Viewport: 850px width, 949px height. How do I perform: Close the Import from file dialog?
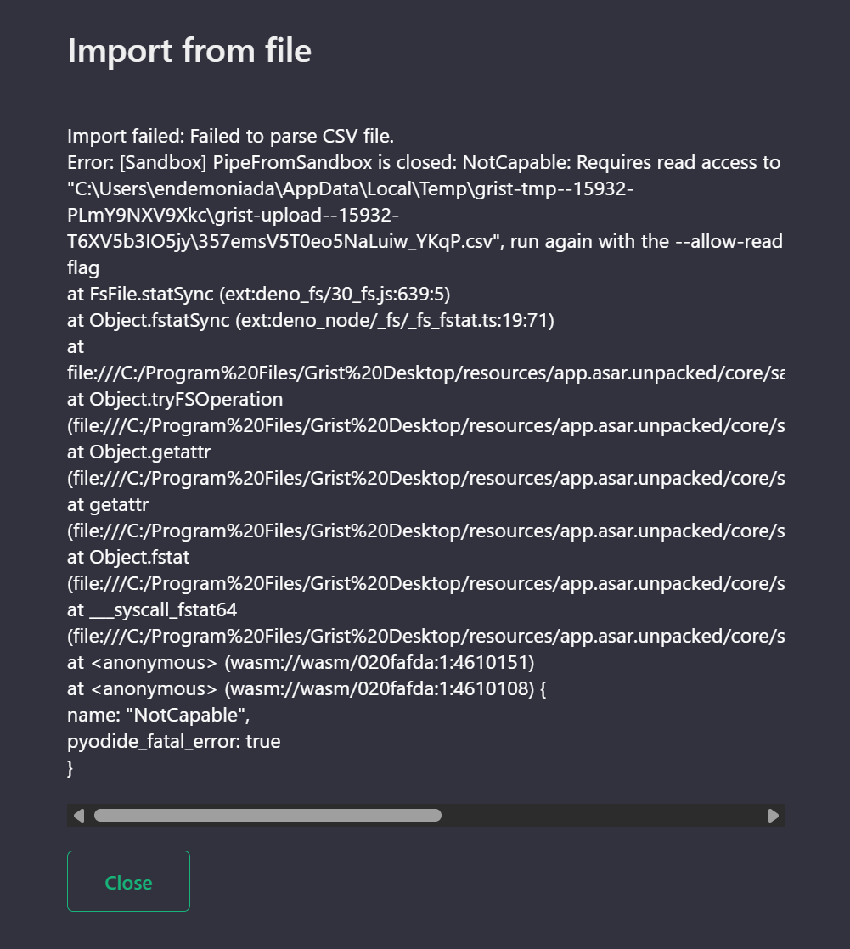(128, 881)
